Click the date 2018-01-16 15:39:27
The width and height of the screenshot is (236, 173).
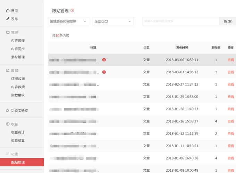pyautogui.click(x=182, y=121)
